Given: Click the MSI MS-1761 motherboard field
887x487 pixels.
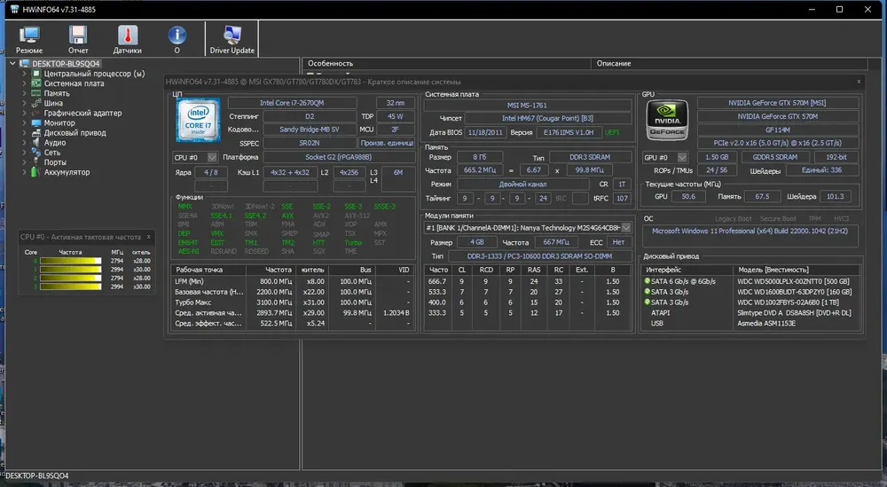Looking at the screenshot, I should pos(527,106).
